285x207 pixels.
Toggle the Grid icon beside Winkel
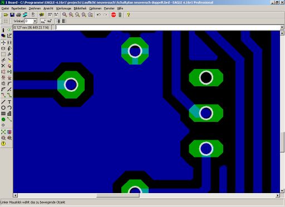click(x=6, y=21)
